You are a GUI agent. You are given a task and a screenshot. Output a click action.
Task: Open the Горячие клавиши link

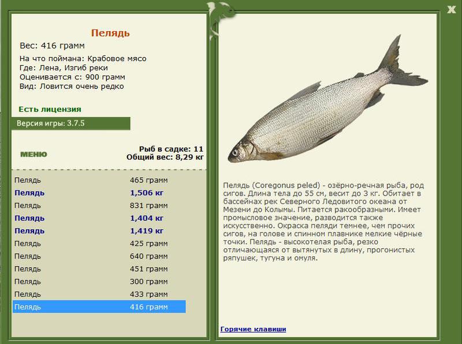click(x=253, y=329)
